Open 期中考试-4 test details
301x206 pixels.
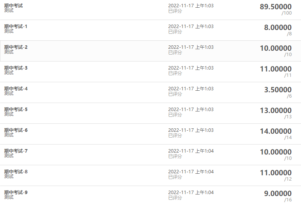click(x=16, y=89)
